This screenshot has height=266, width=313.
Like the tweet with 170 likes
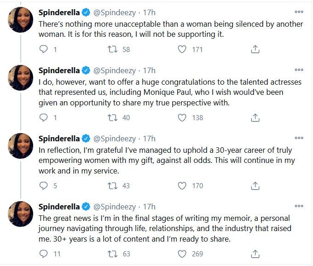coord(182,185)
